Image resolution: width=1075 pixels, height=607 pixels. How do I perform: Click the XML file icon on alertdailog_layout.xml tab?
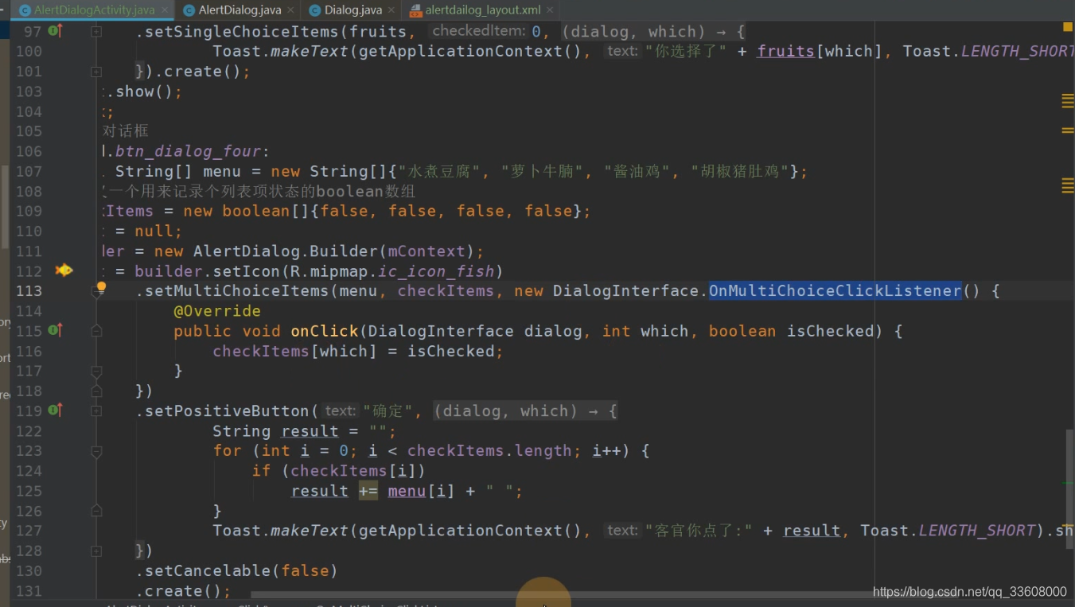(415, 10)
